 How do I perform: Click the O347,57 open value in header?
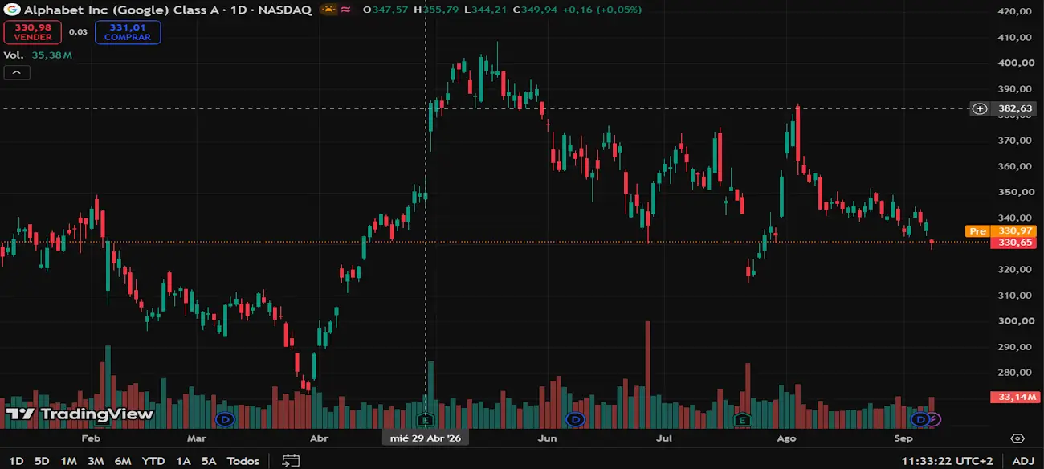pos(385,10)
